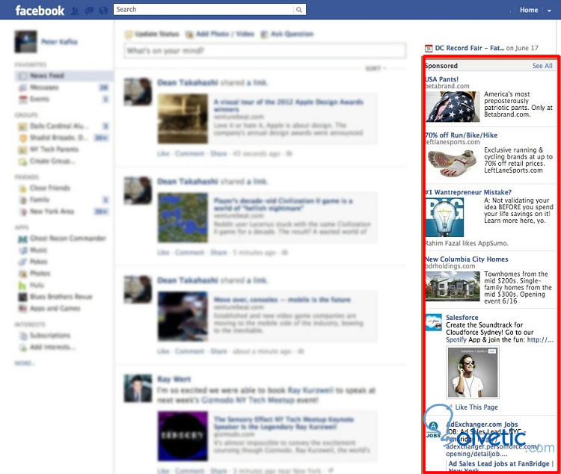Click the Events calendar icon in sidebar
The height and width of the screenshot is (474, 561).
pyautogui.click(x=23, y=99)
